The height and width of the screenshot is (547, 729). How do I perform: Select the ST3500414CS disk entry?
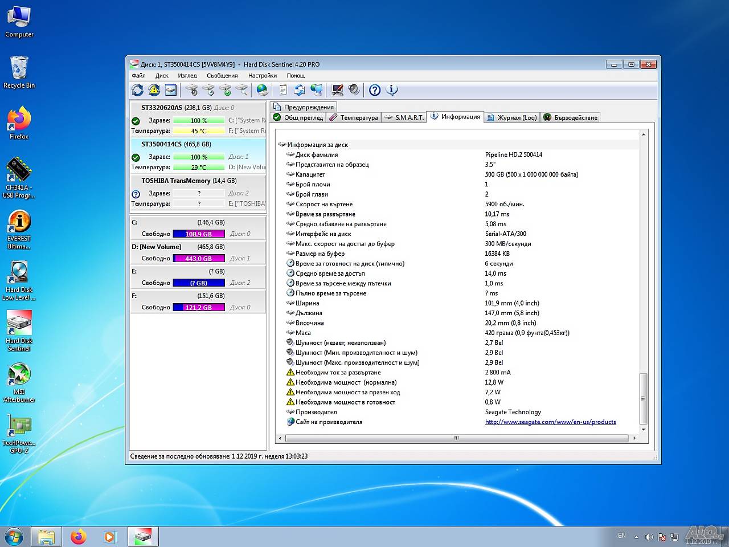198,156
